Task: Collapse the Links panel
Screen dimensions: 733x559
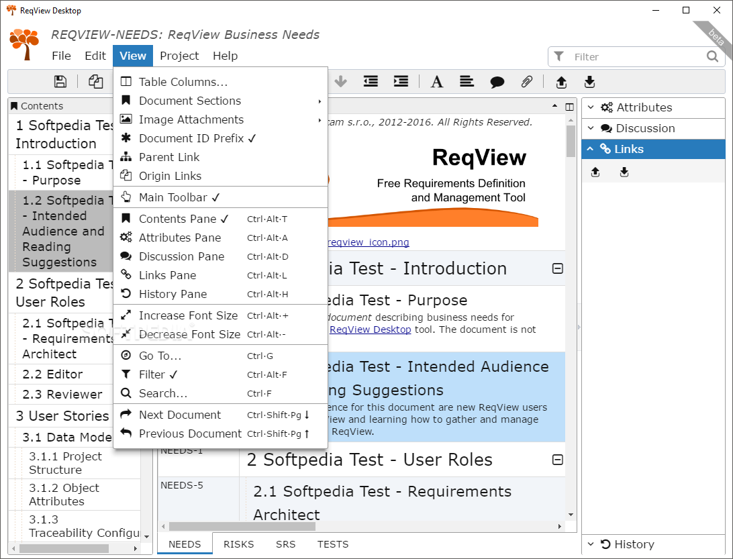Action: click(x=653, y=148)
